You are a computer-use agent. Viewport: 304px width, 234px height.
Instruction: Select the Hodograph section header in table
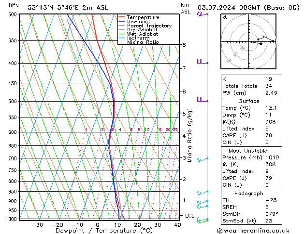tap(249, 193)
